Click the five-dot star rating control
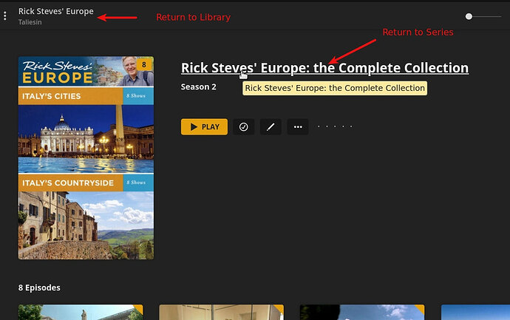Viewport: 510px width, 320px height. pyautogui.click(x=335, y=126)
